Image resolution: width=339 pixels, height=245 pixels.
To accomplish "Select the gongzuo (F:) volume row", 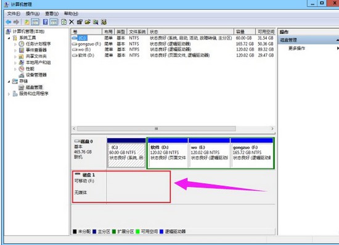I will pyautogui.click(x=173, y=44).
